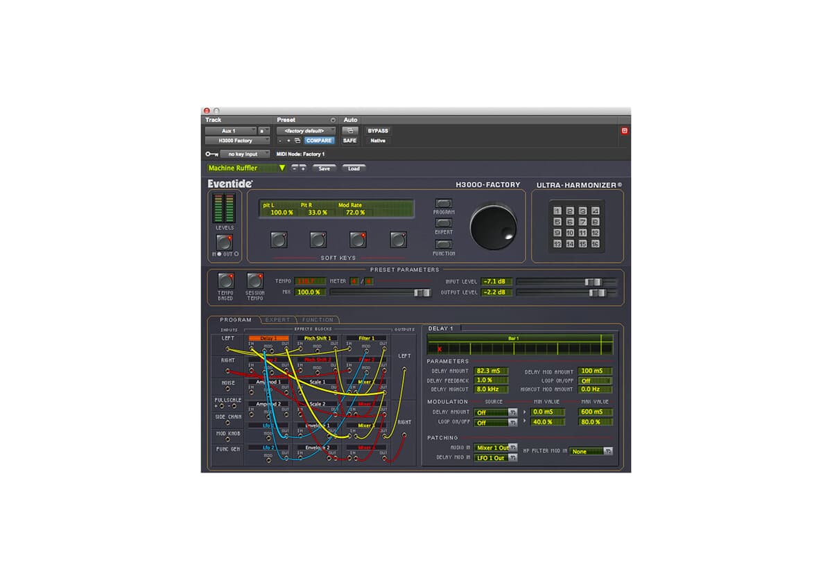Enable the BYPASS button
This screenshot has height=580, width=832.
pos(379,130)
